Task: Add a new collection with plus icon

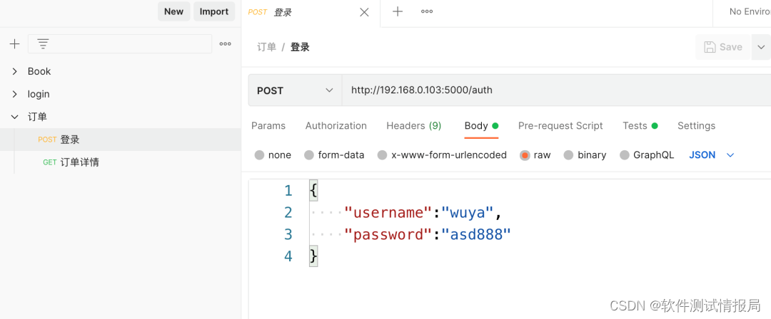Action: point(15,44)
